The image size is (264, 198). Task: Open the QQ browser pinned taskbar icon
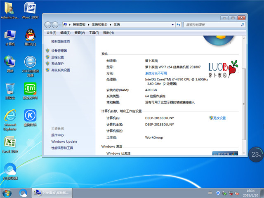pyautogui.click(x=23, y=193)
